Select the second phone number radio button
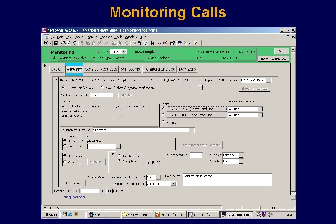336x224 pixels. point(163,114)
